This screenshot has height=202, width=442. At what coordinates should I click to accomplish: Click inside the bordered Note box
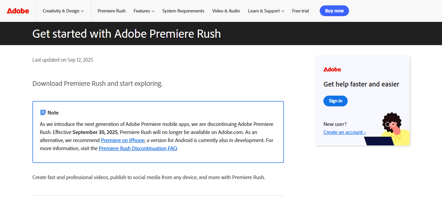tap(158, 131)
